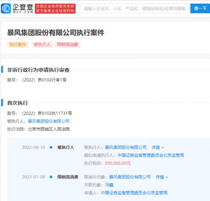Image resolution: width=210 pixels, height=201 pixels.
Task: Click the 2023-01-09 date text
Action: click(x=33, y=177)
